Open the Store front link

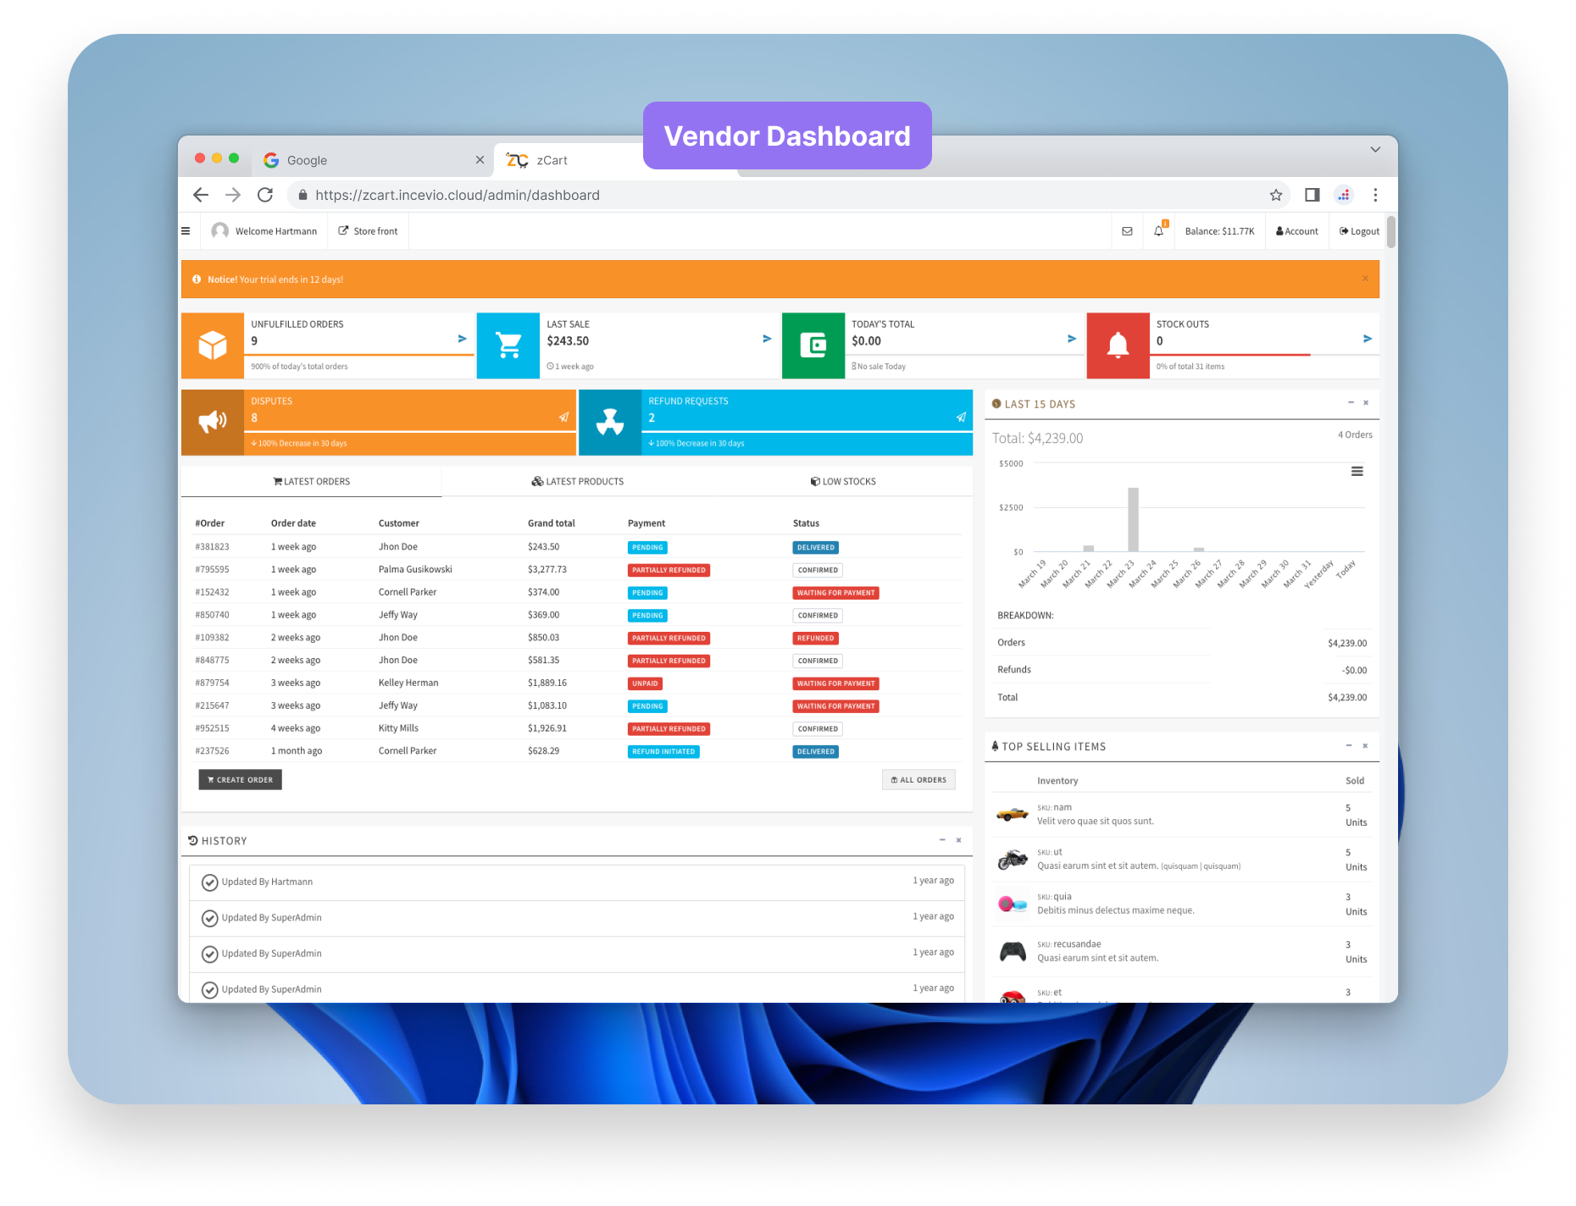point(368,231)
